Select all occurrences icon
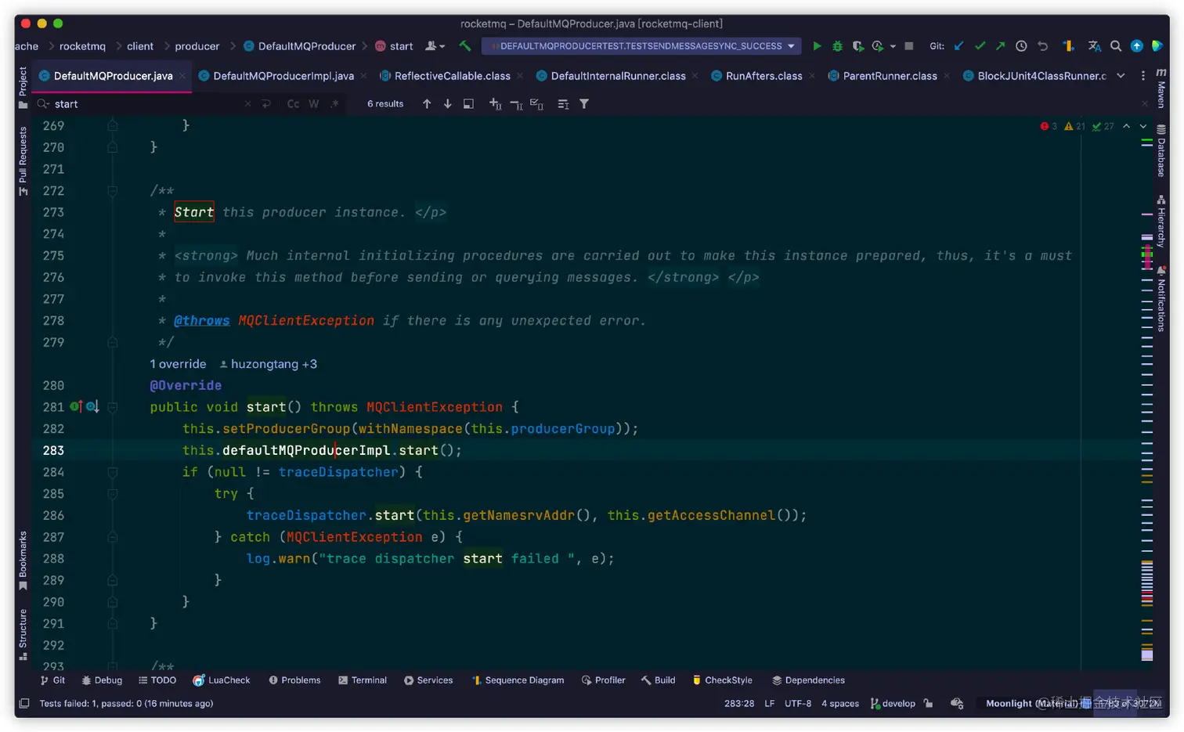Screen dimensions: 1184x732 pyautogui.click(x=536, y=103)
